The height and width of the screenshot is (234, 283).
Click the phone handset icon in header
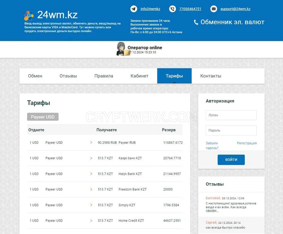173,9
